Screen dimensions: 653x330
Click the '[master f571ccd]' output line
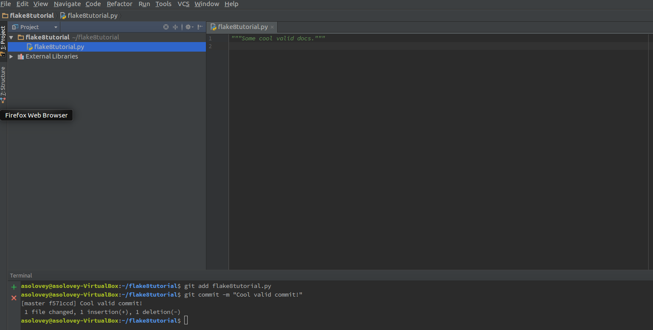click(x=82, y=304)
